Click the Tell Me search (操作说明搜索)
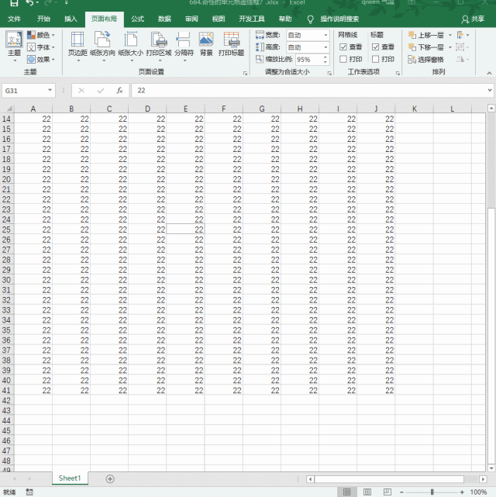Screen dimensions: 496x497 339,19
